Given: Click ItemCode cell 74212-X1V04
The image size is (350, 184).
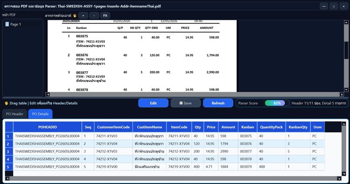Looking at the screenshot, I should tap(179, 159).
